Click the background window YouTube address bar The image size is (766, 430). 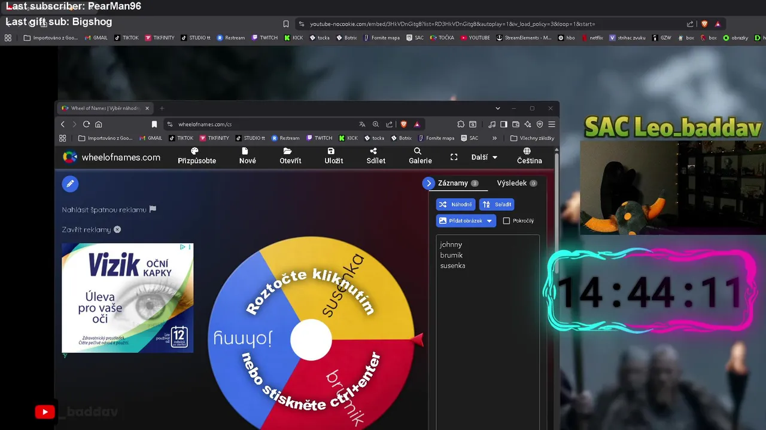(452, 24)
